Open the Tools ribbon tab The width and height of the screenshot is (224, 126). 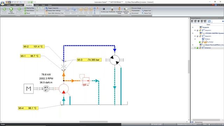[x=43, y=5]
